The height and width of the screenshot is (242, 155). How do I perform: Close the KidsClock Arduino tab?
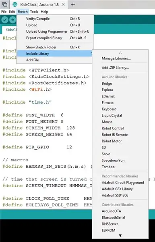point(63,4)
